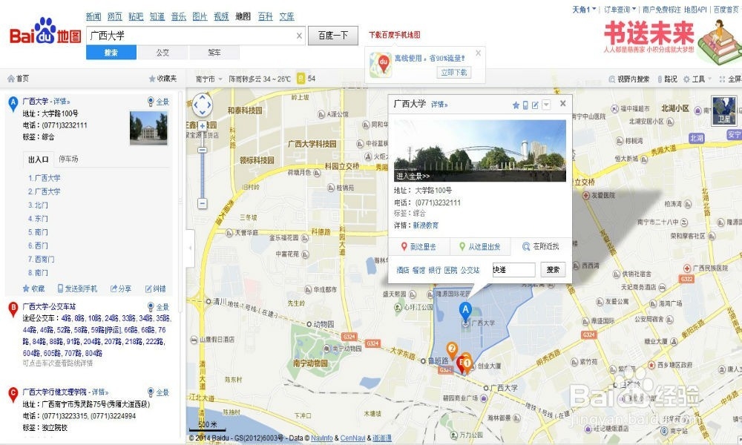Switch map to 卫星 satellite view
This screenshot has height=445, width=742.
tap(724, 111)
